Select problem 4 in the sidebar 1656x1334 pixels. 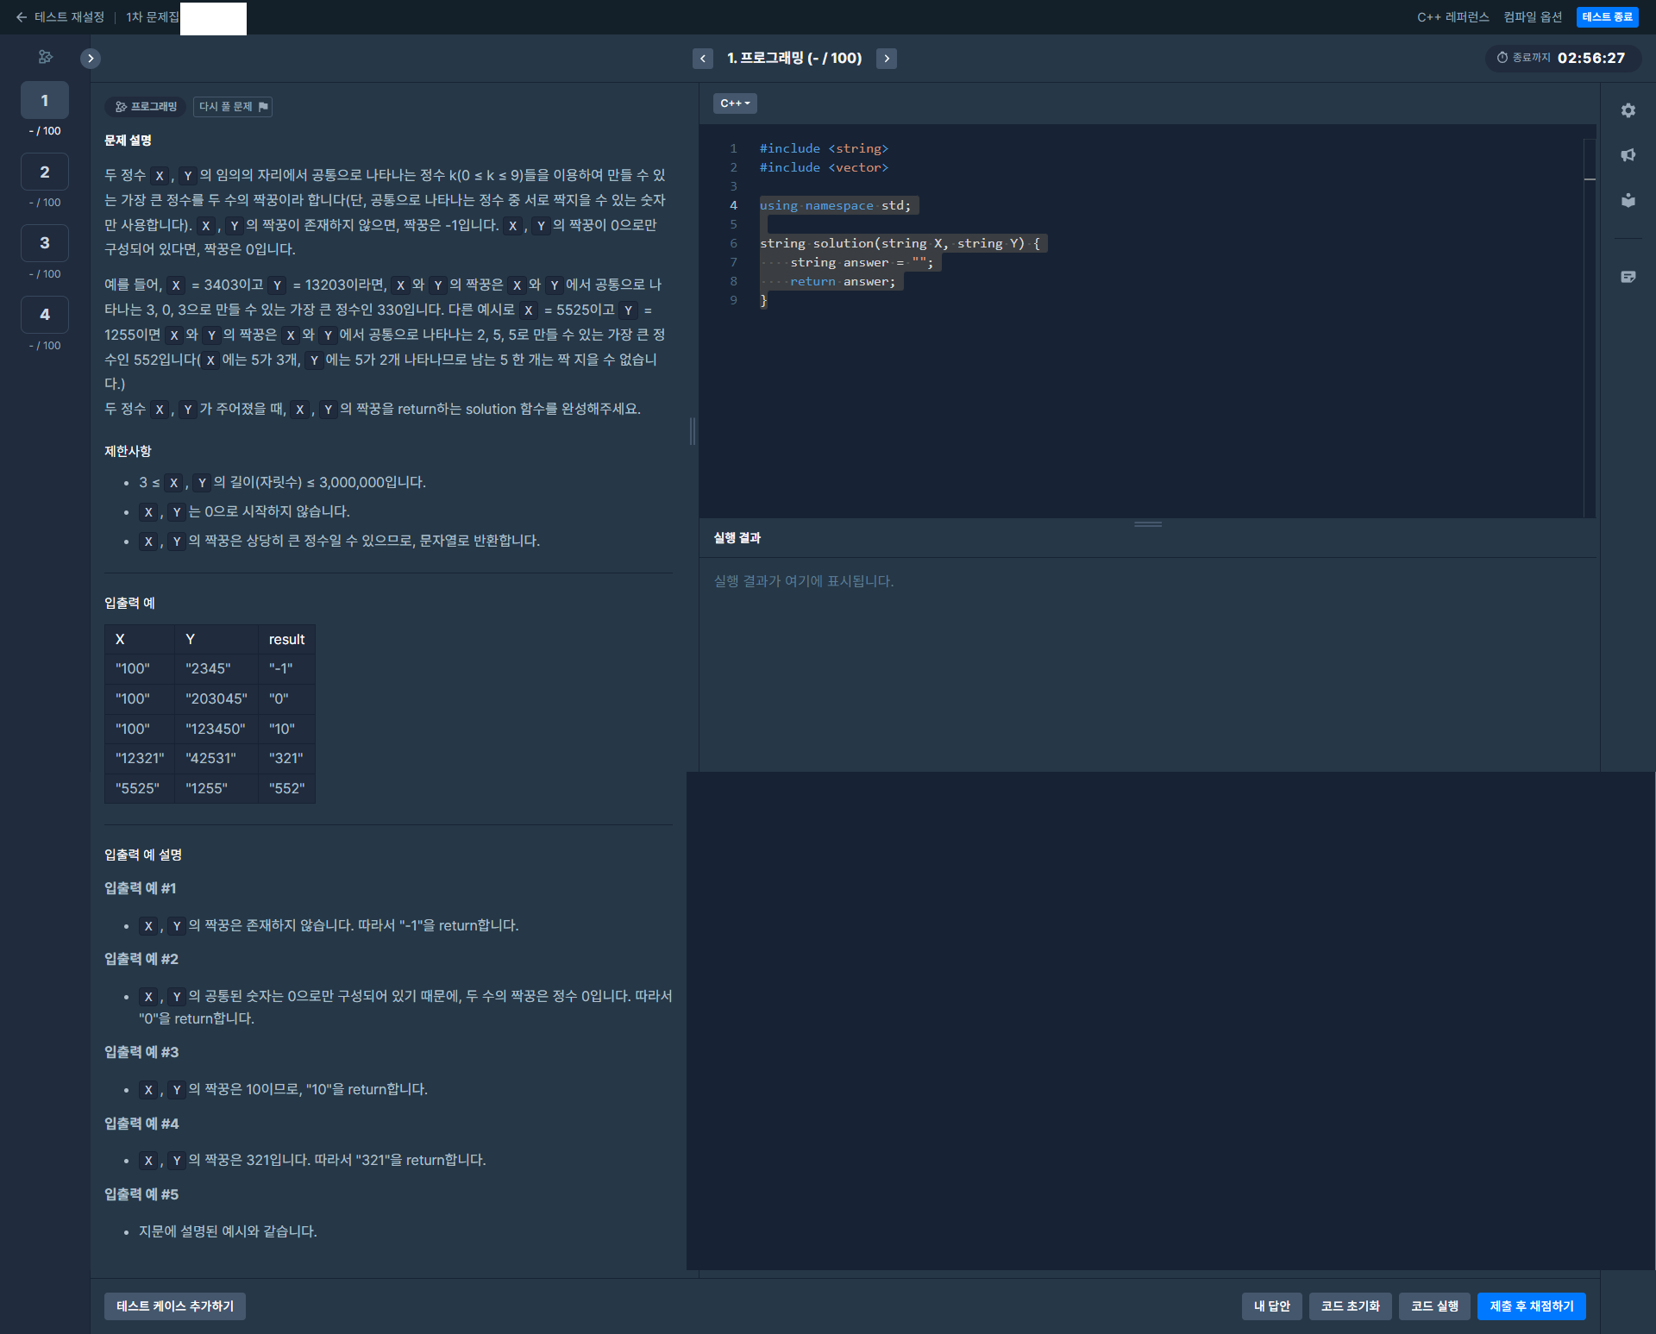coord(45,315)
